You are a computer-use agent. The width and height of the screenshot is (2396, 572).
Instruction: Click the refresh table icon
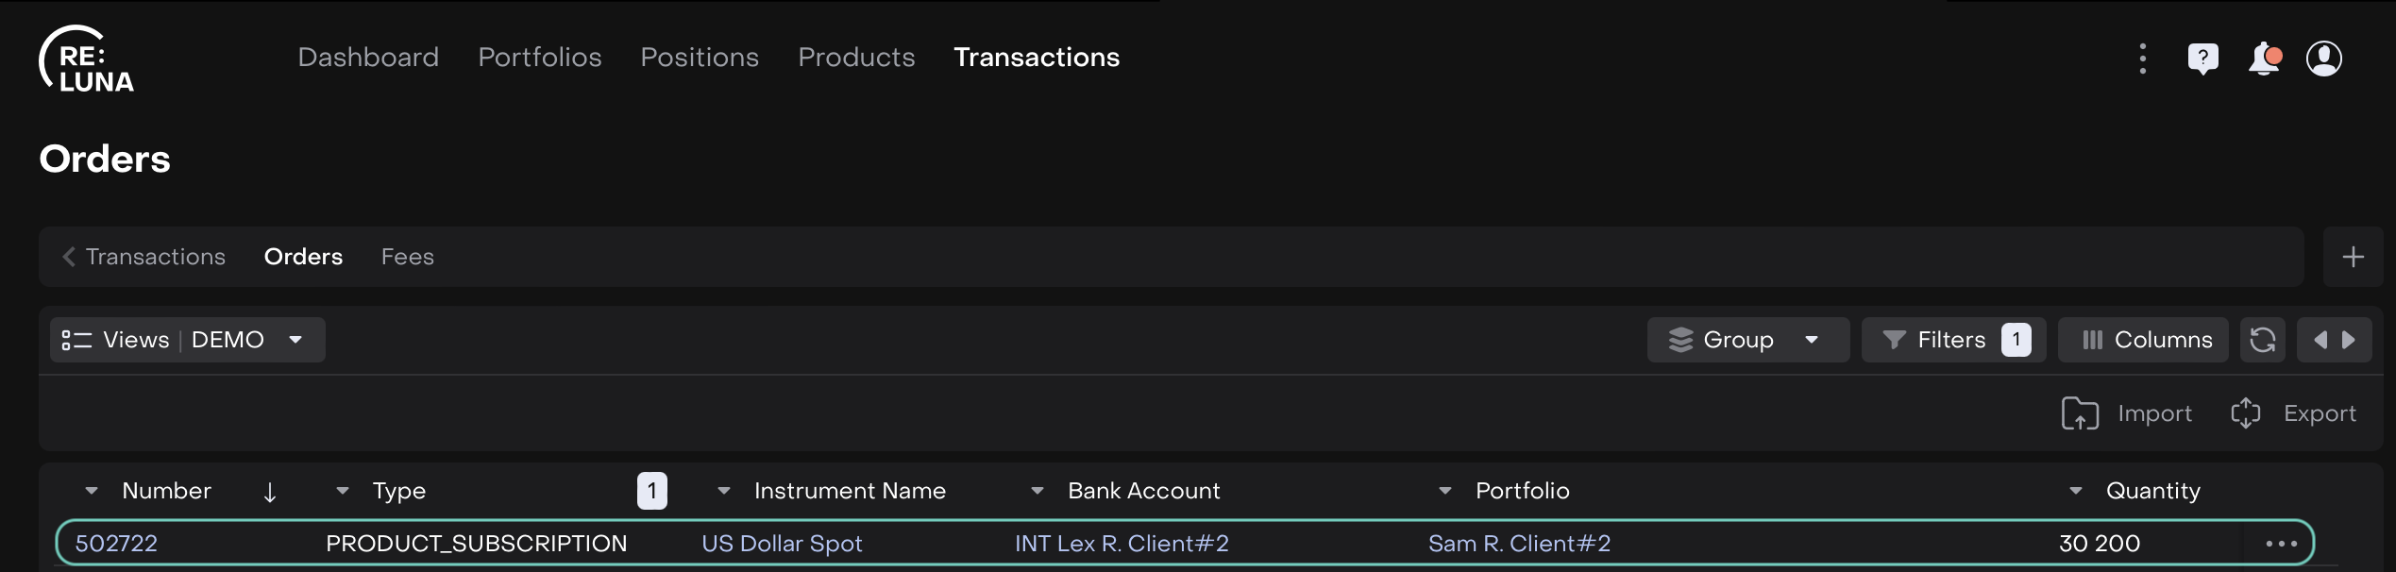pos(2262,340)
